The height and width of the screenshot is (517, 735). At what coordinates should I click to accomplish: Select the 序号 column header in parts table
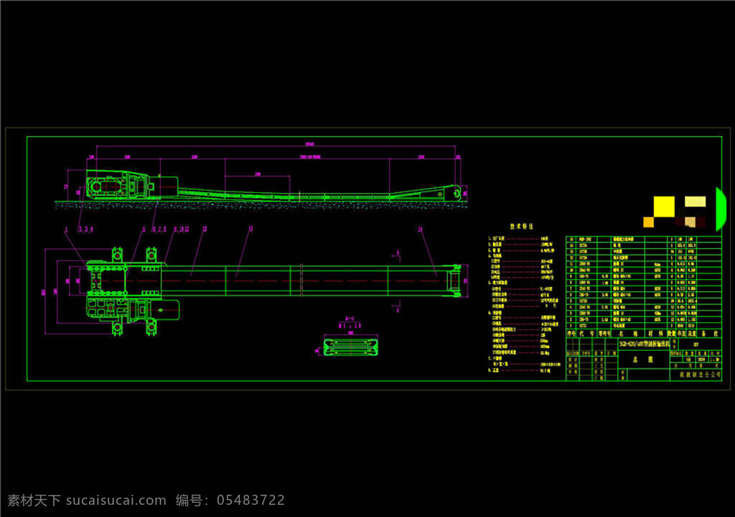pos(571,334)
